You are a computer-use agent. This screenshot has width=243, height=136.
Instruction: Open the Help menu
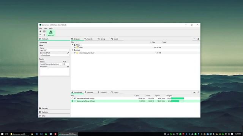click(51, 28)
